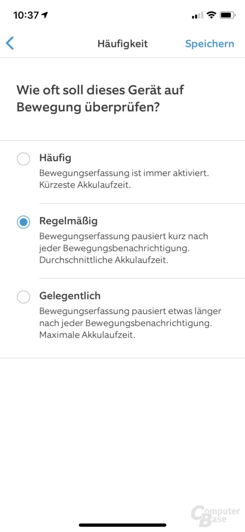Tap the Wi-Fi status icon

[x=212, y=15]
